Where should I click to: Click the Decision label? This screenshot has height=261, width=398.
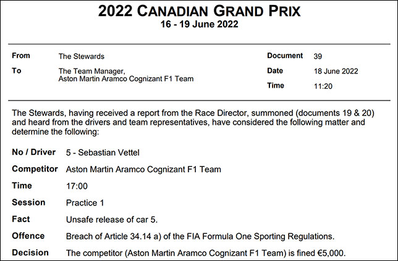click(29, 252)
